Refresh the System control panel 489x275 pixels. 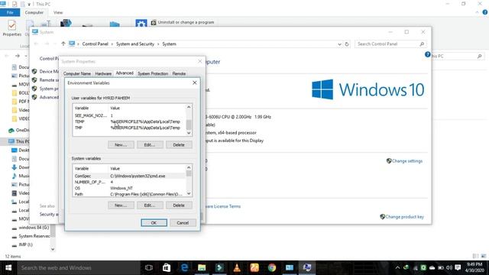point(346,44)
